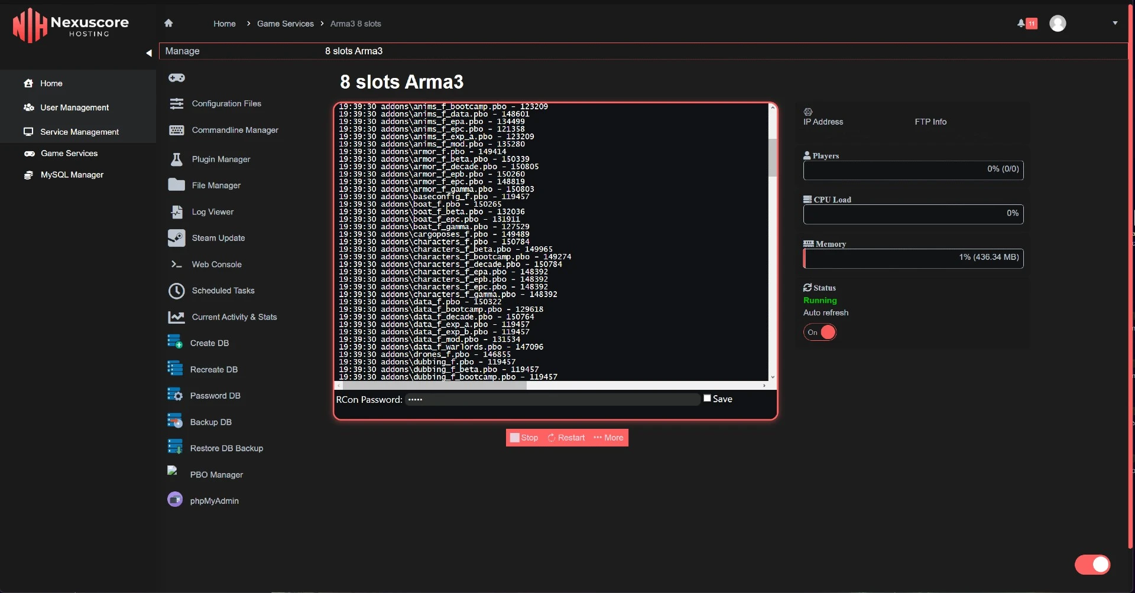1135x593 pixels.
Task: Click the CPU Load progress bar
Action: tap(913, 214)
